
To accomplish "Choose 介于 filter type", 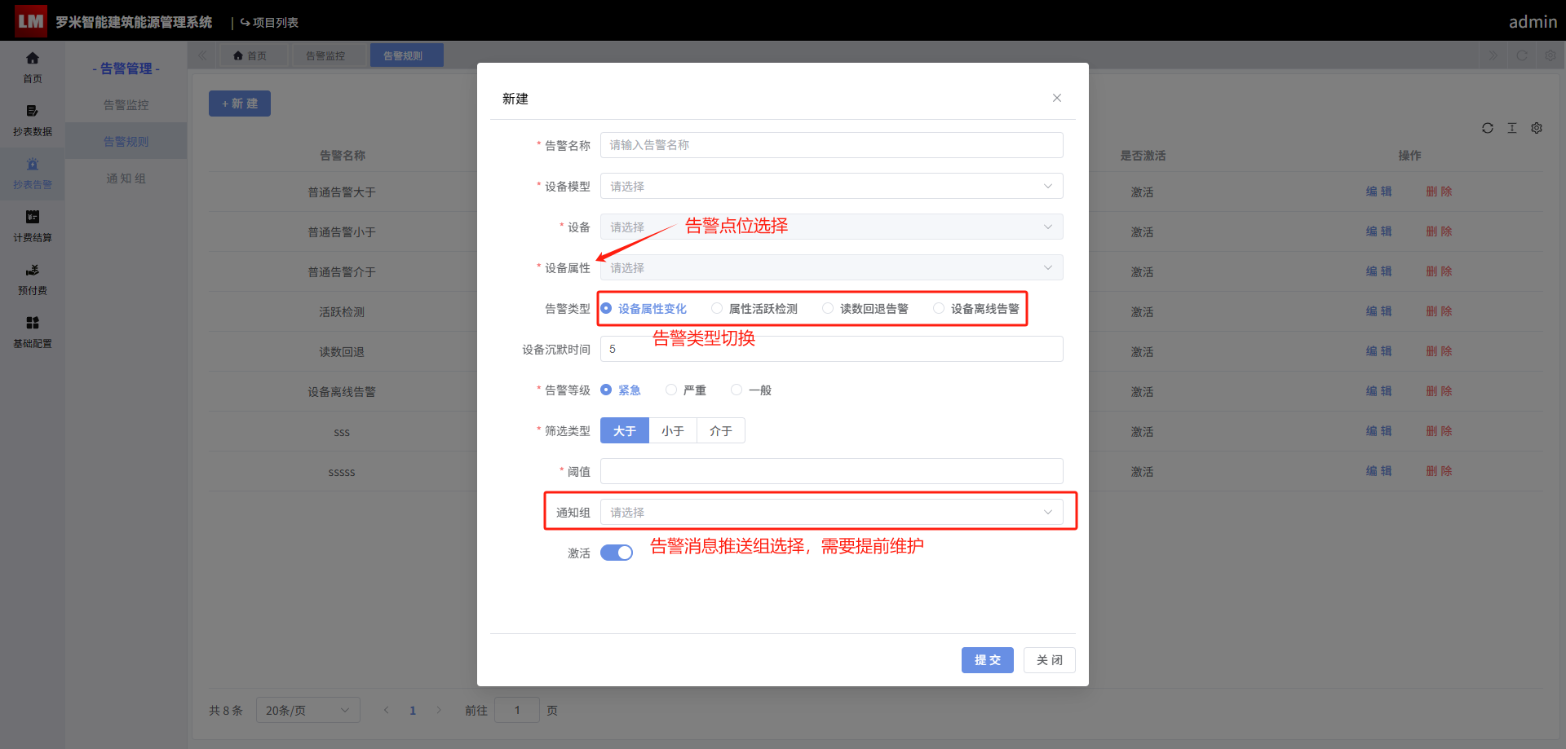I will tap(720, 430).
